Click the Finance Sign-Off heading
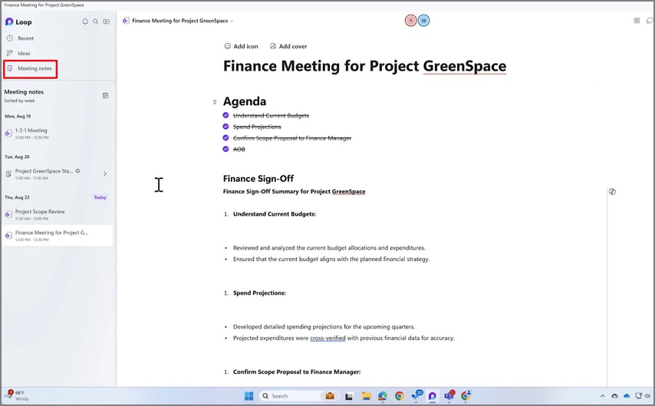The width and height of the screenshot is (655, 406). coord(258,179)
